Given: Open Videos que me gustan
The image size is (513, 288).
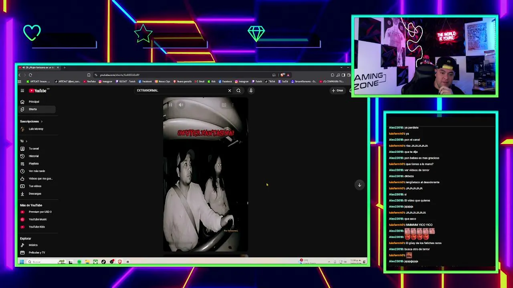Looking at the screenshot, I should 37,178.
